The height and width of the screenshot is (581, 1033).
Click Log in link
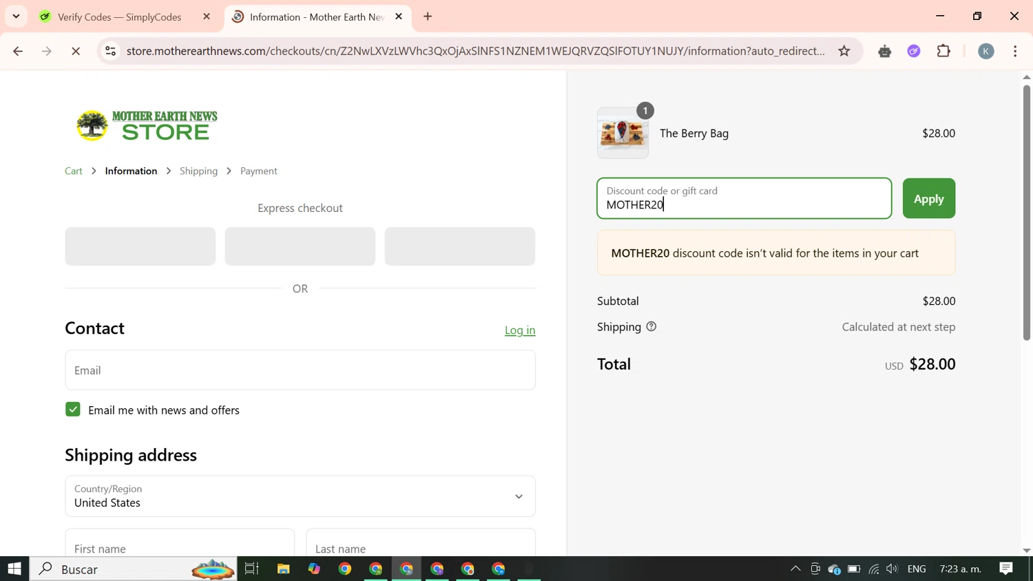point(520,330)
